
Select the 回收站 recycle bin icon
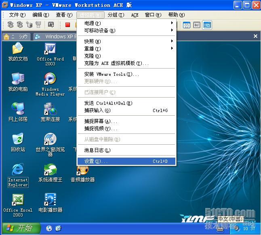pos(18,143)
